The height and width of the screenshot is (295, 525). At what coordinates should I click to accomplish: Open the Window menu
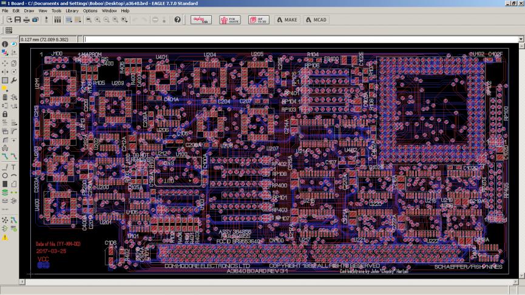109,11
